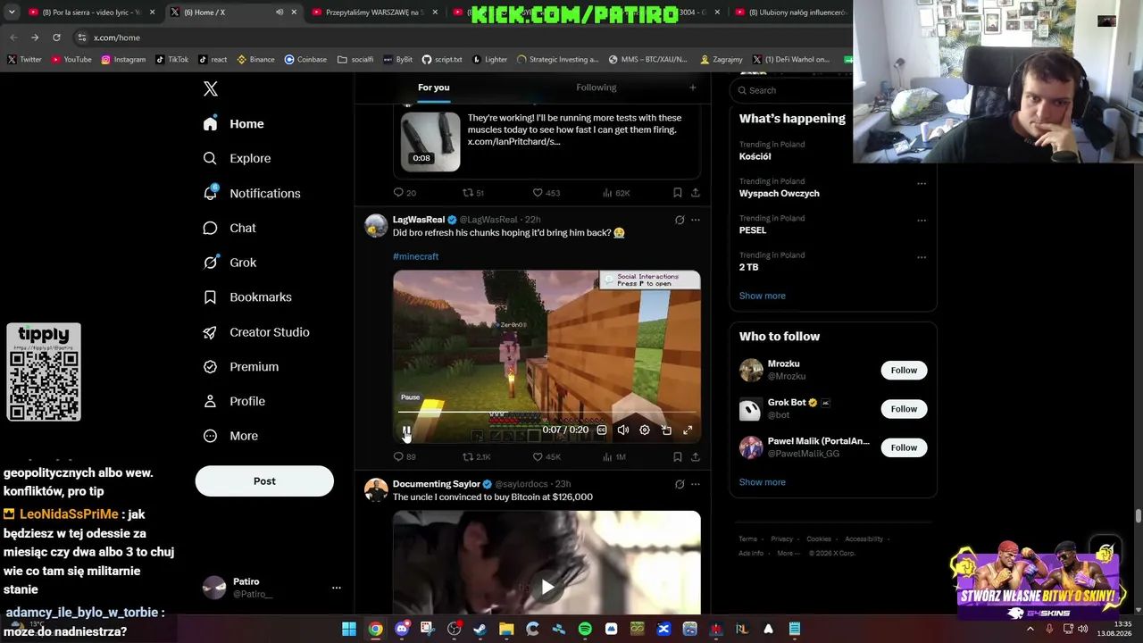Click the #minecraft hashtag
The height and width of the screenshot is (643, 1143).
tap(415, 256)
